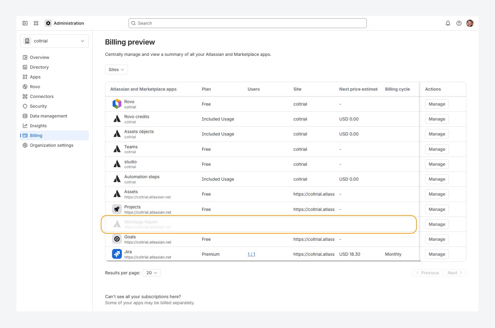Click the Rovo credits Atlassian logo

[117, 119]
